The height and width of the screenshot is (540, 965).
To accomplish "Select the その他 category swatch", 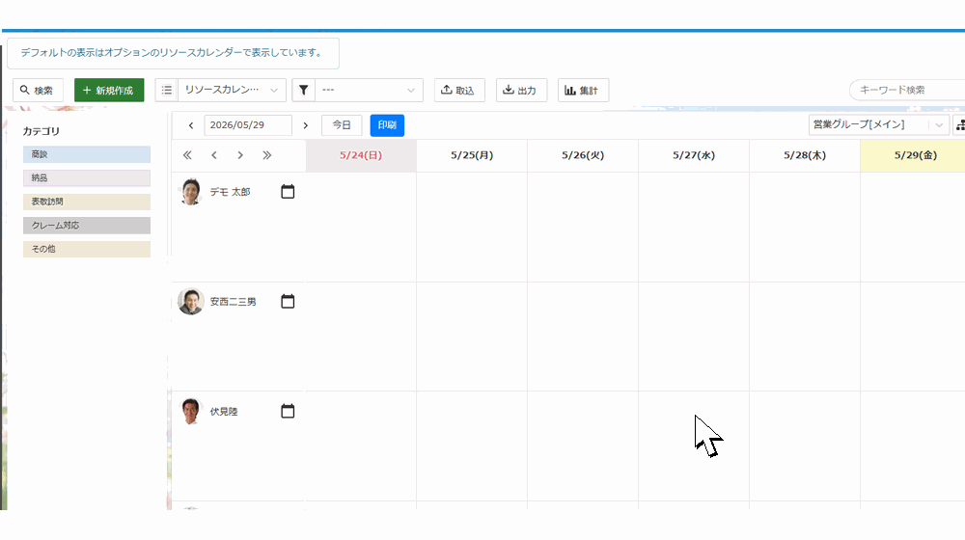I will tap(87, 249).
